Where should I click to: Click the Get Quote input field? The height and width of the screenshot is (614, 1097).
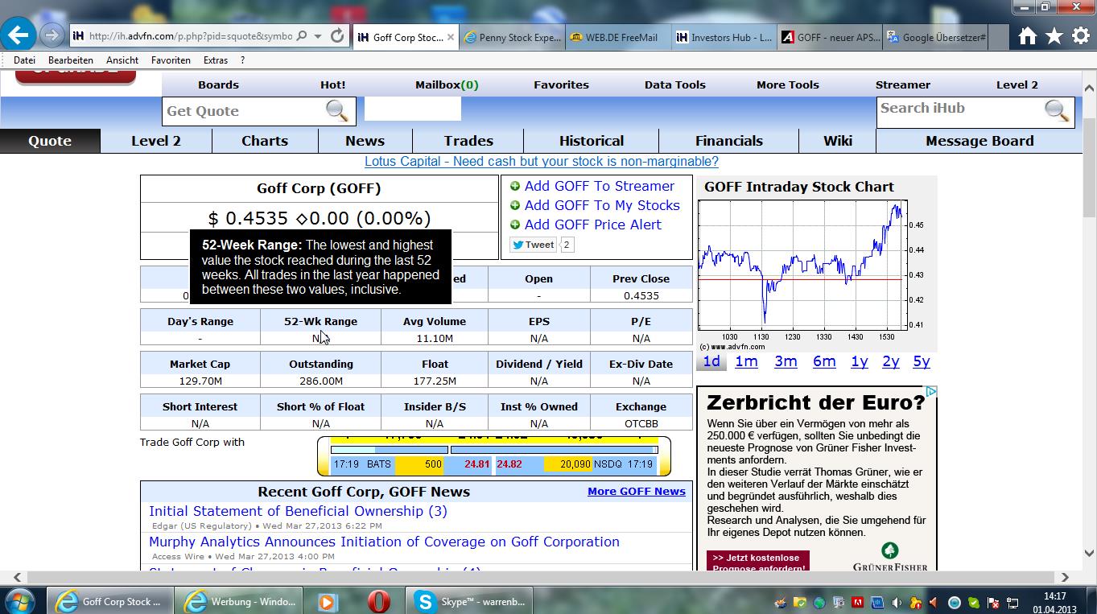[244, 111]
